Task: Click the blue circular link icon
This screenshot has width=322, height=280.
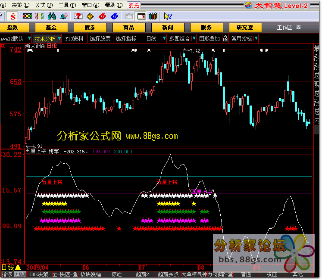Action: (114, 16)
